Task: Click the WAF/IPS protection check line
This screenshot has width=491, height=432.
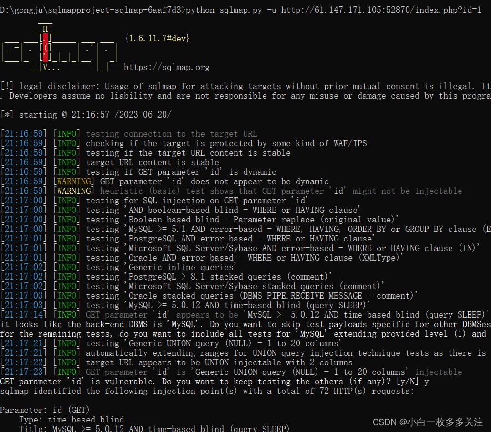Action: tap(184, 143)
